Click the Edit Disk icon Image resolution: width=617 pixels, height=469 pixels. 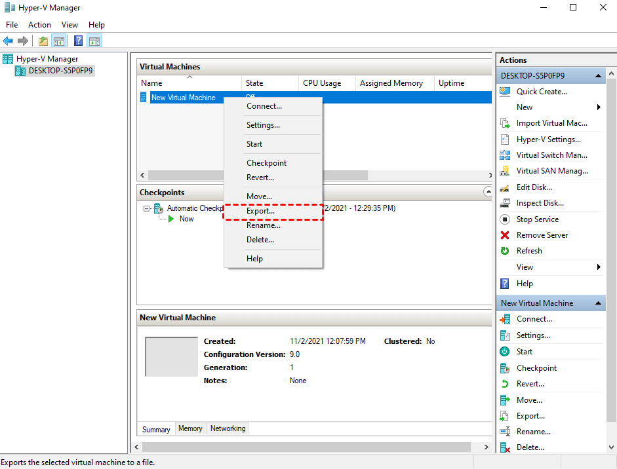click(x=505, y=187)
